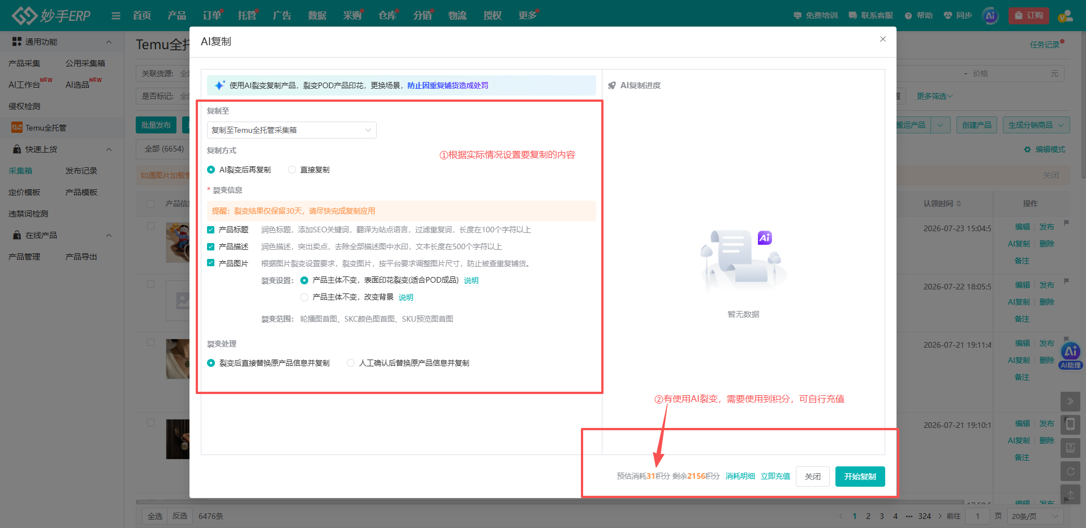Viewport: 1086px width, 528px height.
Task: Click the 通用功能 grid icon
Action: pos(17,42)
